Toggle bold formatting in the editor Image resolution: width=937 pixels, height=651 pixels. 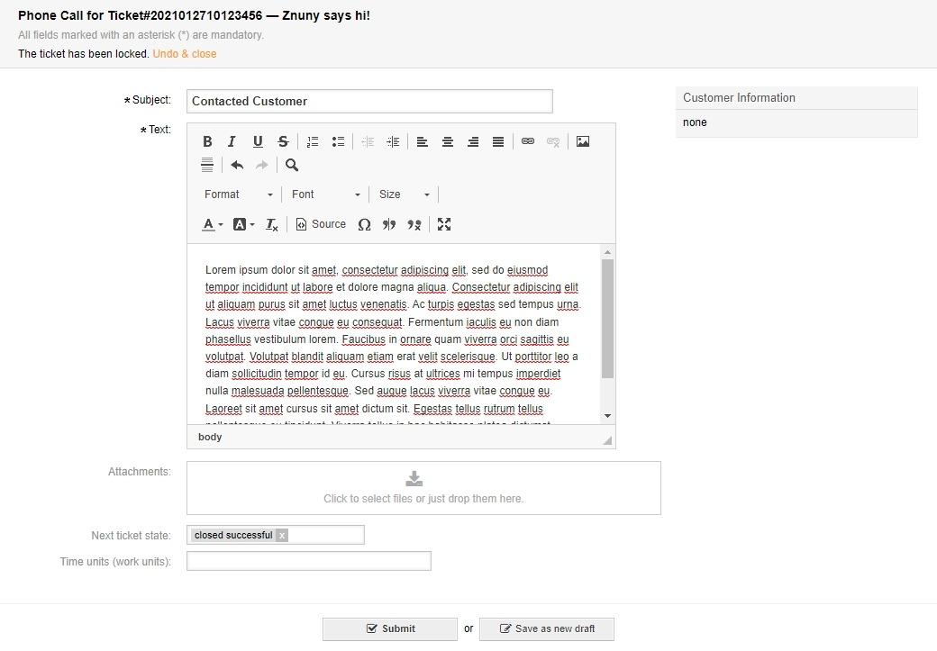pos(207,141)
